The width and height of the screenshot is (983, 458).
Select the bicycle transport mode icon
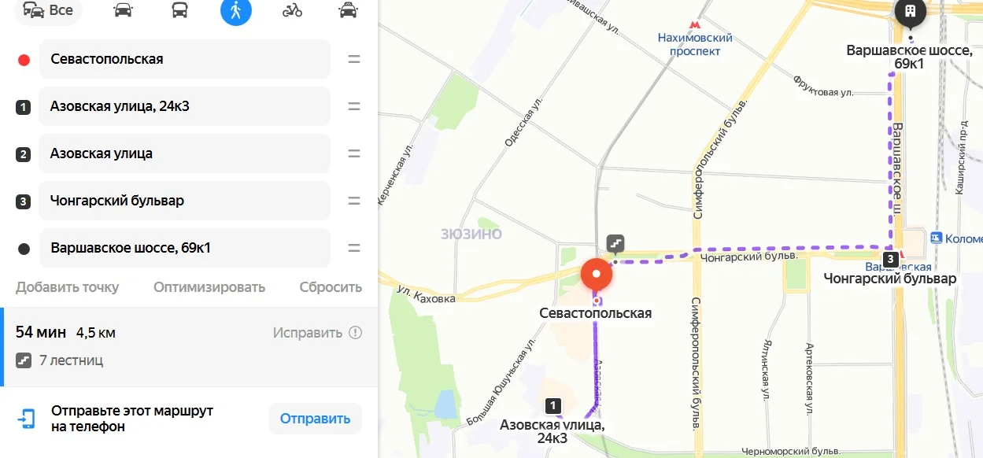(x=292, y=11)
